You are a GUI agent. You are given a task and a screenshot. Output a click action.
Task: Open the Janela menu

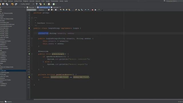click(61, 1)
